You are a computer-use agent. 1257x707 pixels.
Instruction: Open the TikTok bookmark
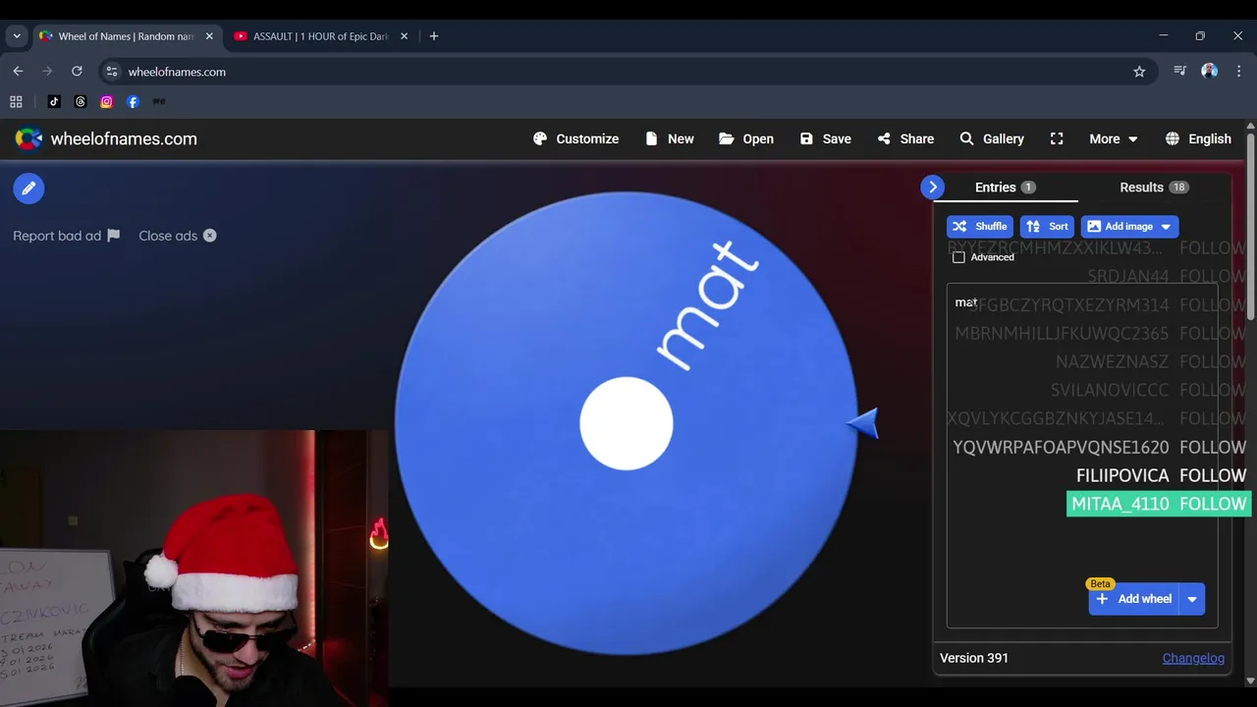tap(54, 102)
